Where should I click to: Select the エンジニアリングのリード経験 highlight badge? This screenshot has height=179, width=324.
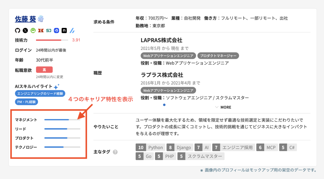point(40,93)
